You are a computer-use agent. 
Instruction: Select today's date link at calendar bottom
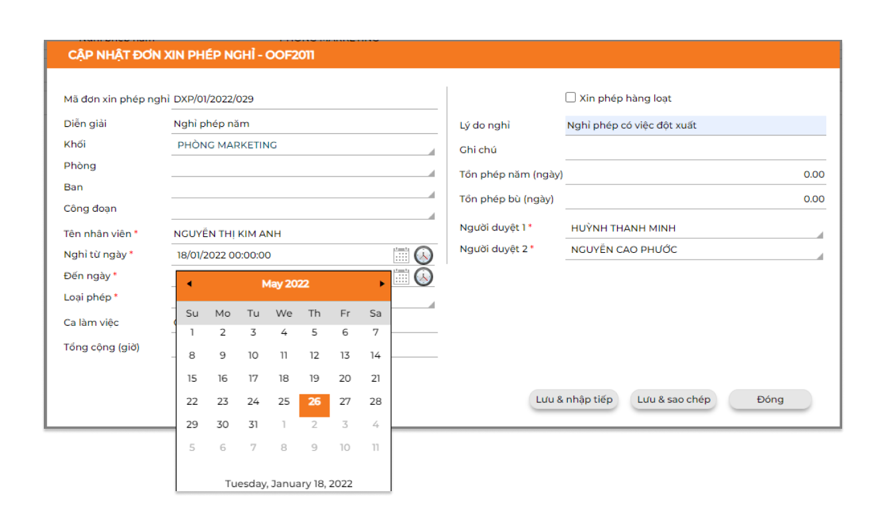pos(288,483)
